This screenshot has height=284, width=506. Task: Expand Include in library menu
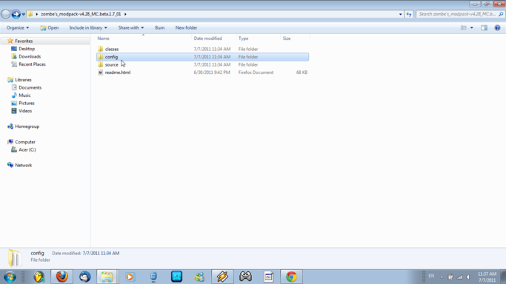(87, 27)
